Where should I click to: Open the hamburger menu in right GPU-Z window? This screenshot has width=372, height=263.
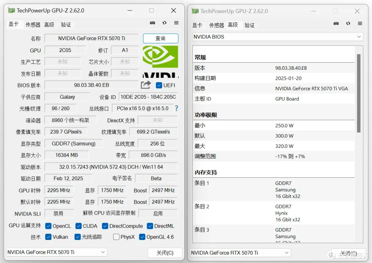point(360,23)
